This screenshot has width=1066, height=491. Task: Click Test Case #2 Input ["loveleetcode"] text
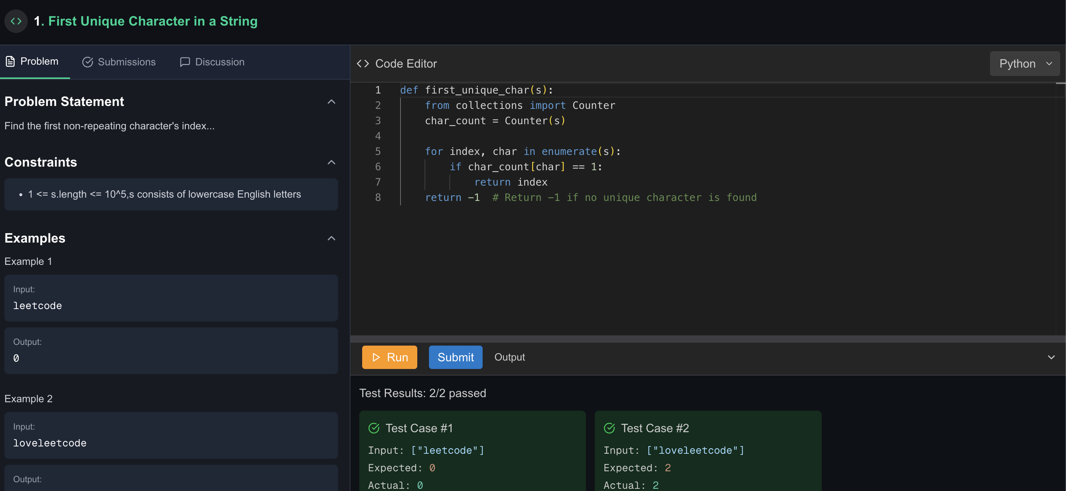pos(674,450)
